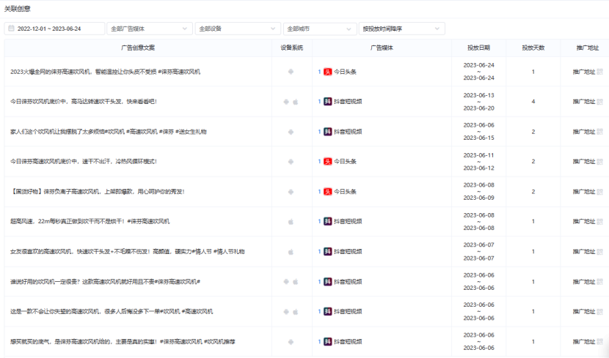Click the Android icon in the 想买就买的底气 row

pyautogui.click(x=291, y=342)
